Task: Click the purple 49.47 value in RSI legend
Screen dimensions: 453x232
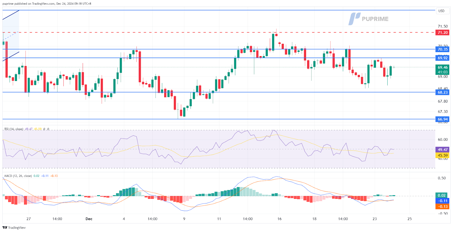Action: [x=29, y=129]
